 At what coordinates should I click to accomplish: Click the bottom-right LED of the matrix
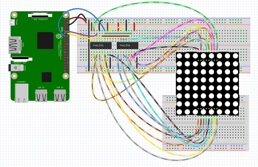235,112
